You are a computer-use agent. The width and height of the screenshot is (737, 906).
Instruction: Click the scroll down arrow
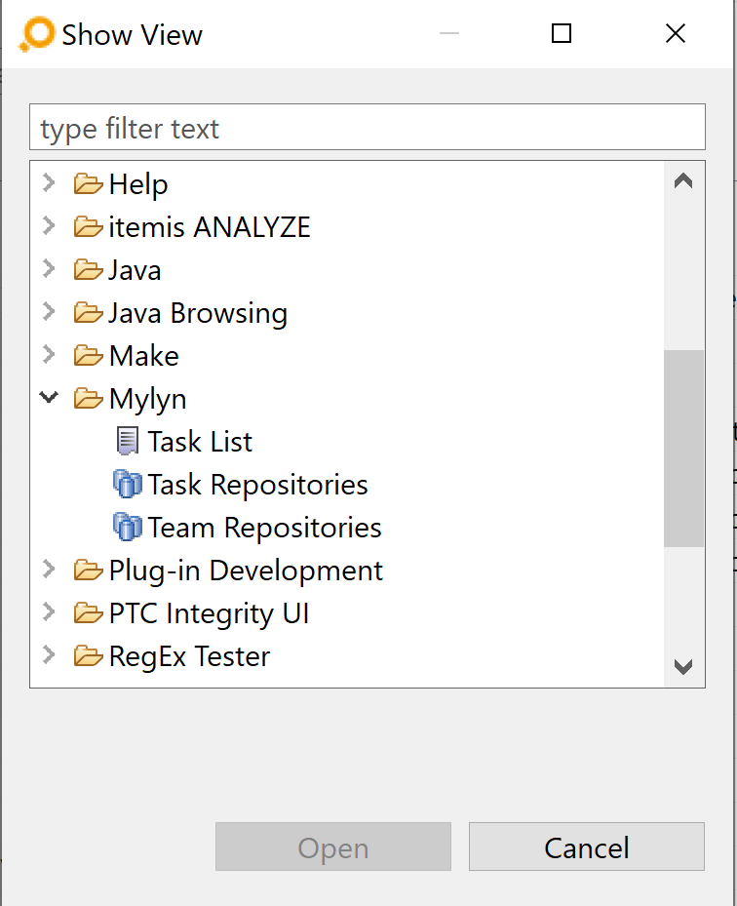683,667
